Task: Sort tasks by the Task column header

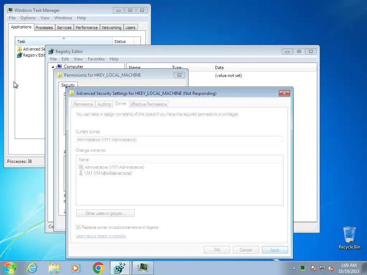Action: point(64,41)
